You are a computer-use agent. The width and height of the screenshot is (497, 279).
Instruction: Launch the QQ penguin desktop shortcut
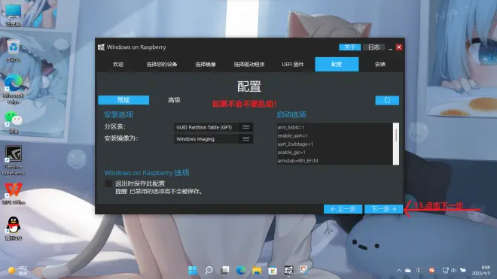click(x=14, y=229)
